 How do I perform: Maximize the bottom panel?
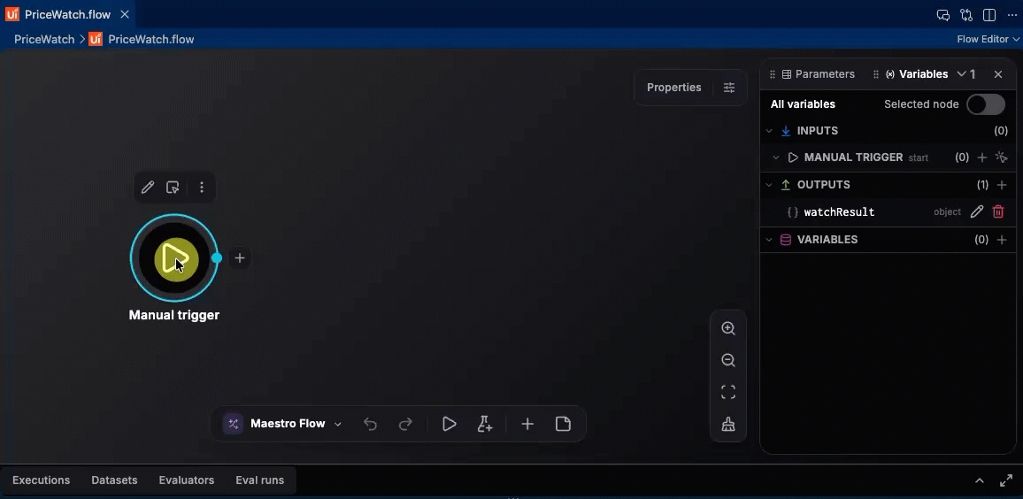click(x=1006, y=480)
